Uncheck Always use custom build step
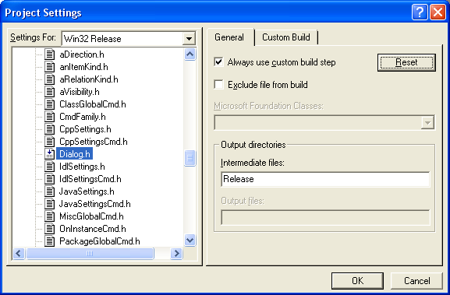This screenshot has height=295, width=450. click(218, 61)
